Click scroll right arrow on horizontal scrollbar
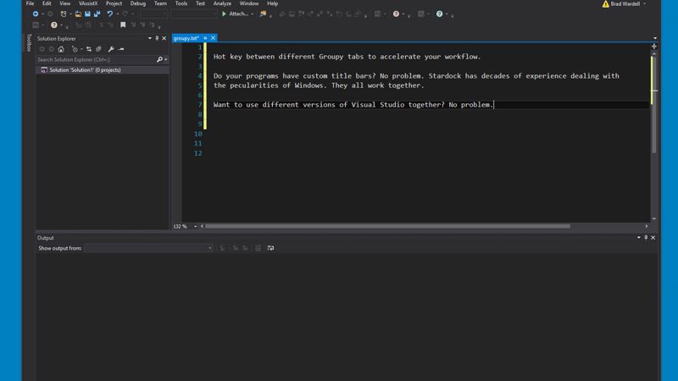 [647, 226]
